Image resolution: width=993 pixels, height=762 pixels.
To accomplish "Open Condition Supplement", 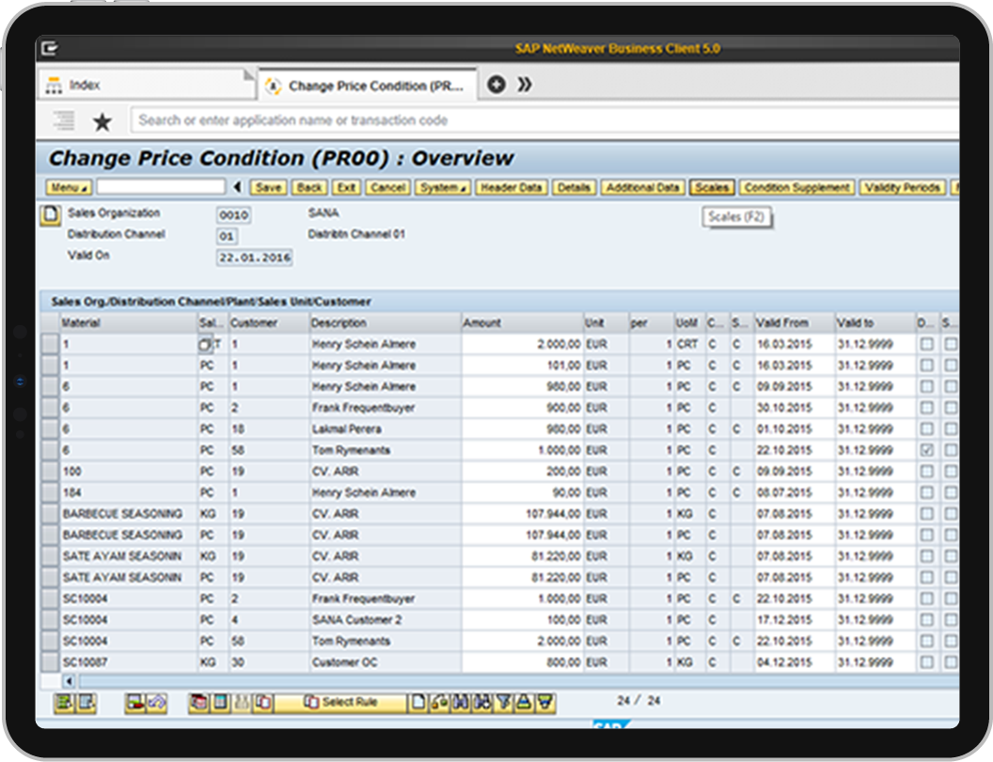I will pyautogui.click(x=797, y=187).
